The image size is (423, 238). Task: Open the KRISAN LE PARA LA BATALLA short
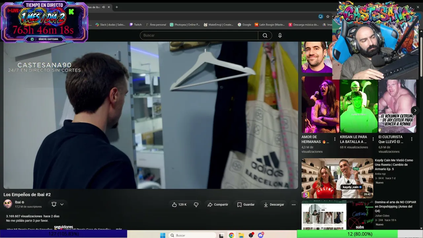(x=359, y=105)
